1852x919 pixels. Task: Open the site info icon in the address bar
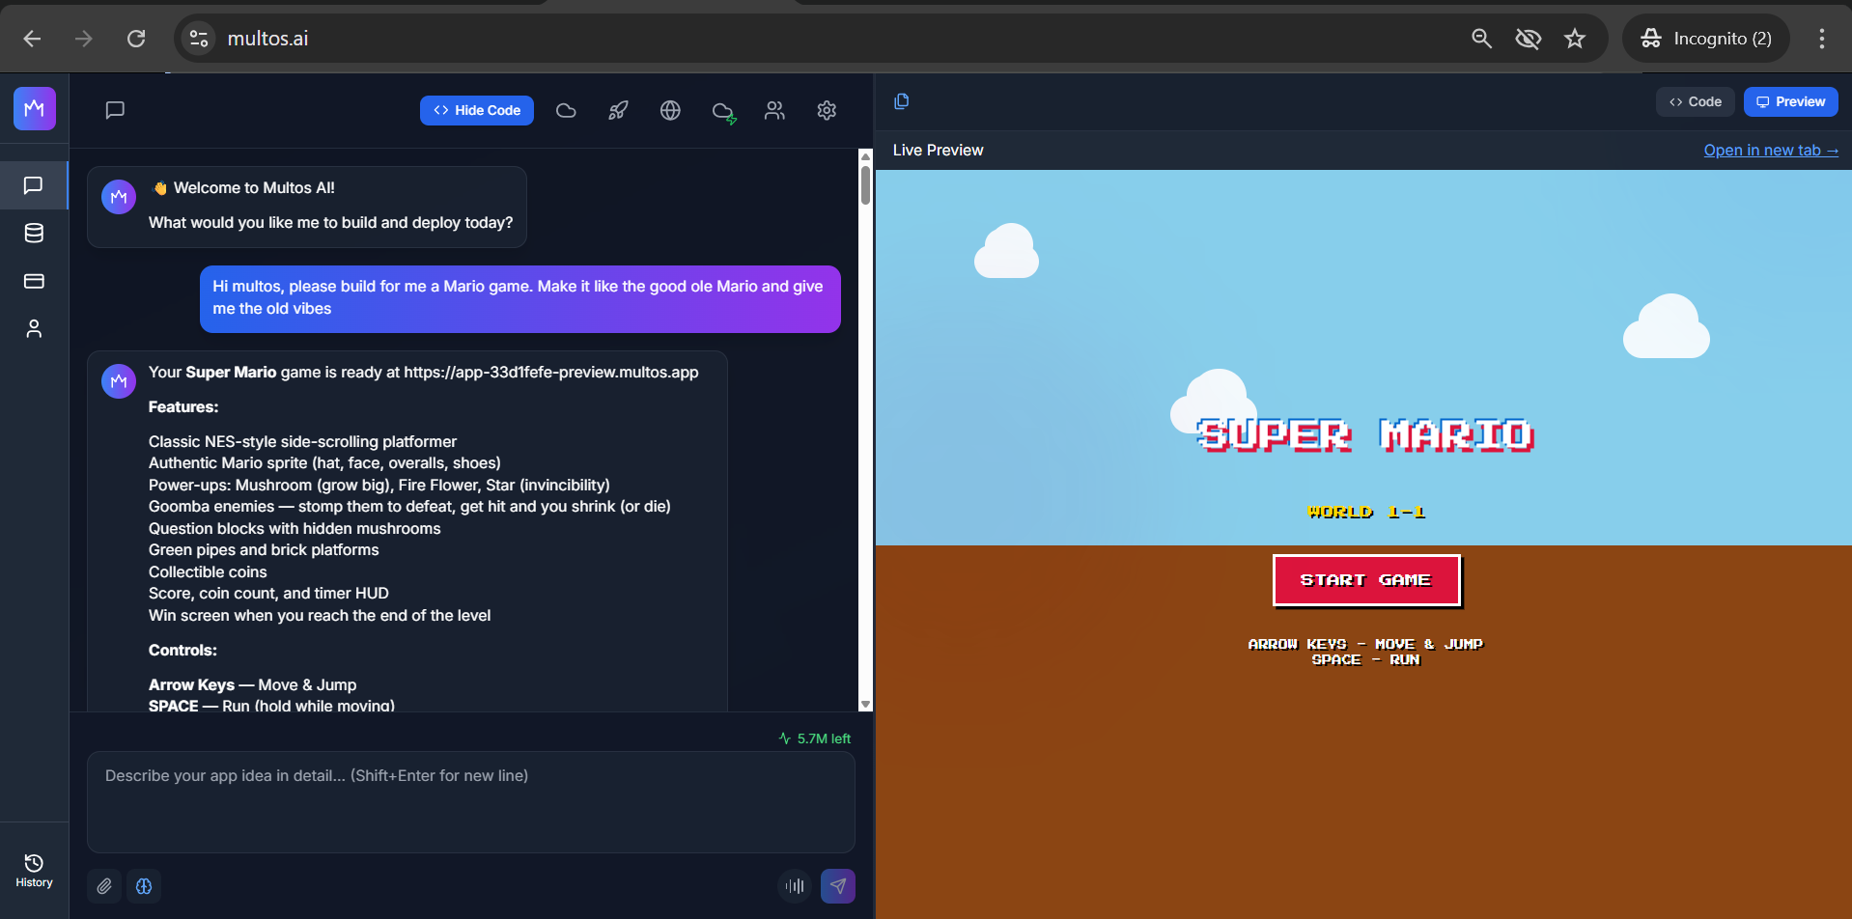(x=199, y=39)
